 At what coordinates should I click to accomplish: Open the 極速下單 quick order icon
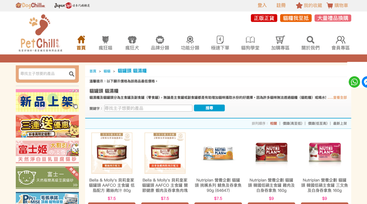click(x=220, y=40)
